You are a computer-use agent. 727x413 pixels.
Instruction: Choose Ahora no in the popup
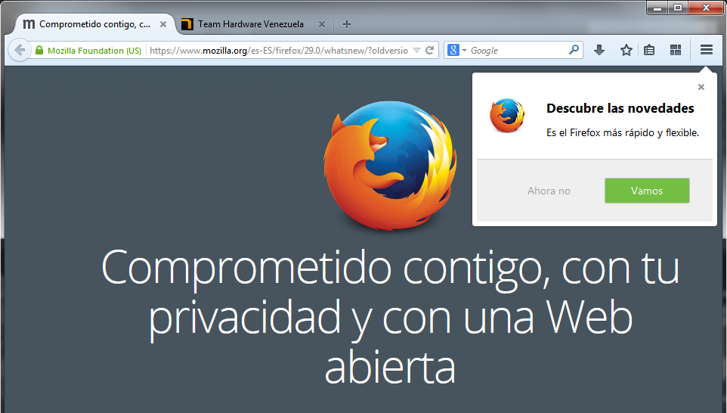tap(549, 191)
